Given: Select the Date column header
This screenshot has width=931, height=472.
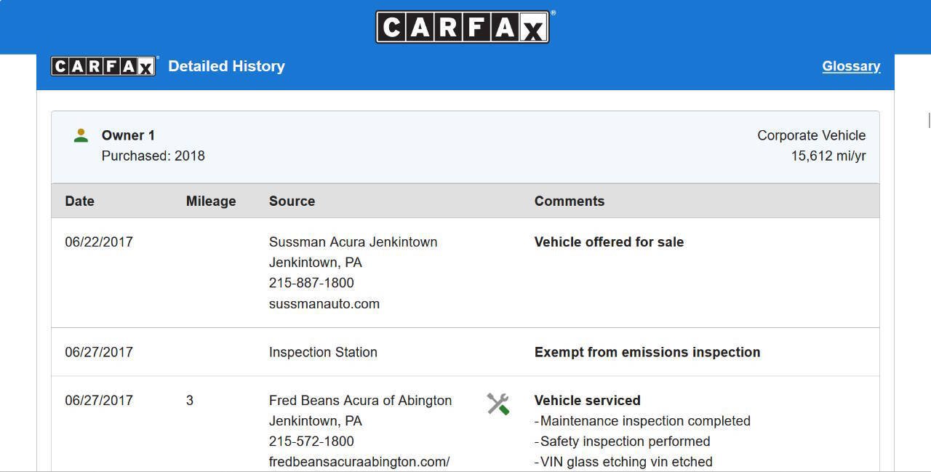Looking at the screenshot, I should point(79,201).
